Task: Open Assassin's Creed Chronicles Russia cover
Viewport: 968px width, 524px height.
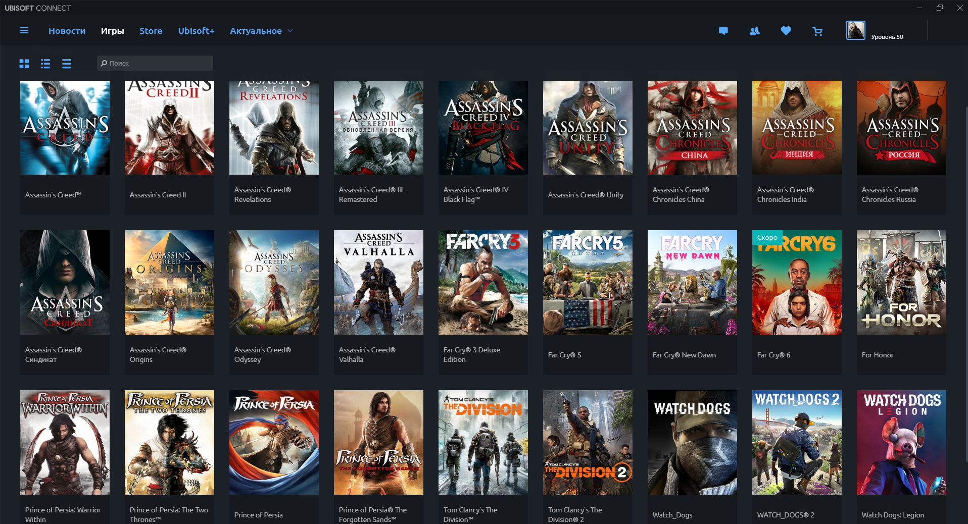Action: 901,128
